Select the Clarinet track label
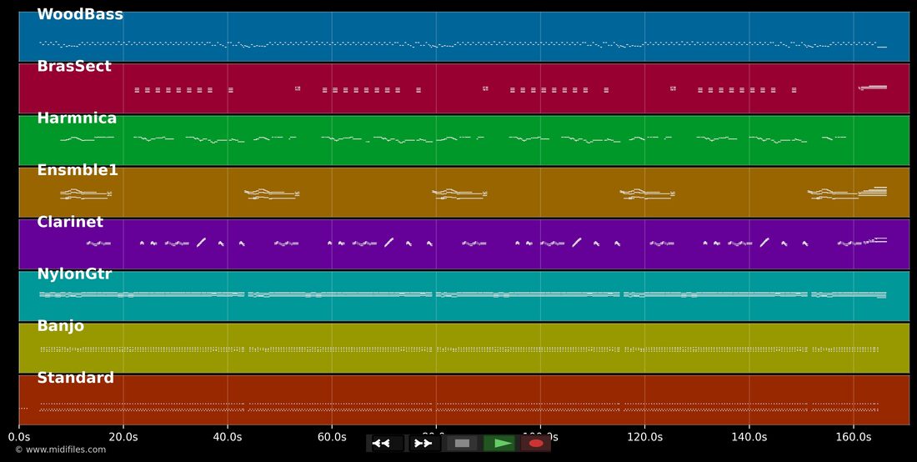The width and height of the screenshot is (917, 462). pos(69,222)
